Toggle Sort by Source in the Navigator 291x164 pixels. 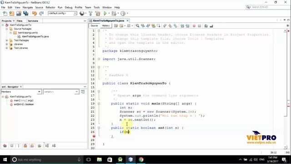[54, 146]
